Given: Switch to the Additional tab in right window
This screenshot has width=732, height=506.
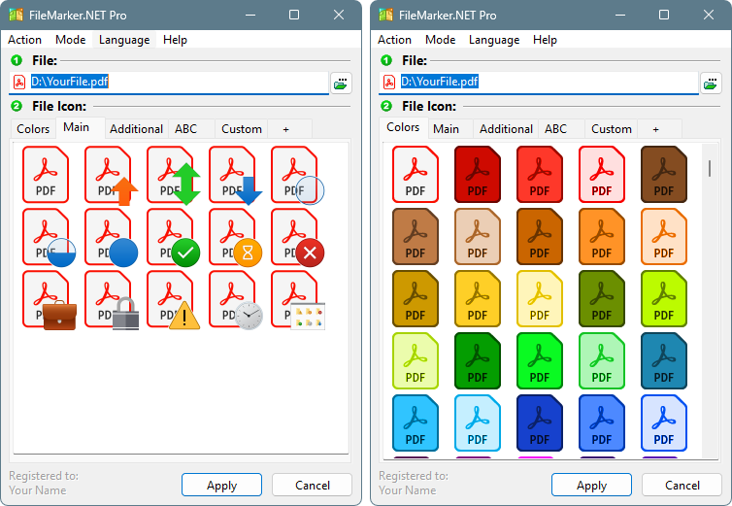Looking at the screenshot, I should tap(506, 129).
